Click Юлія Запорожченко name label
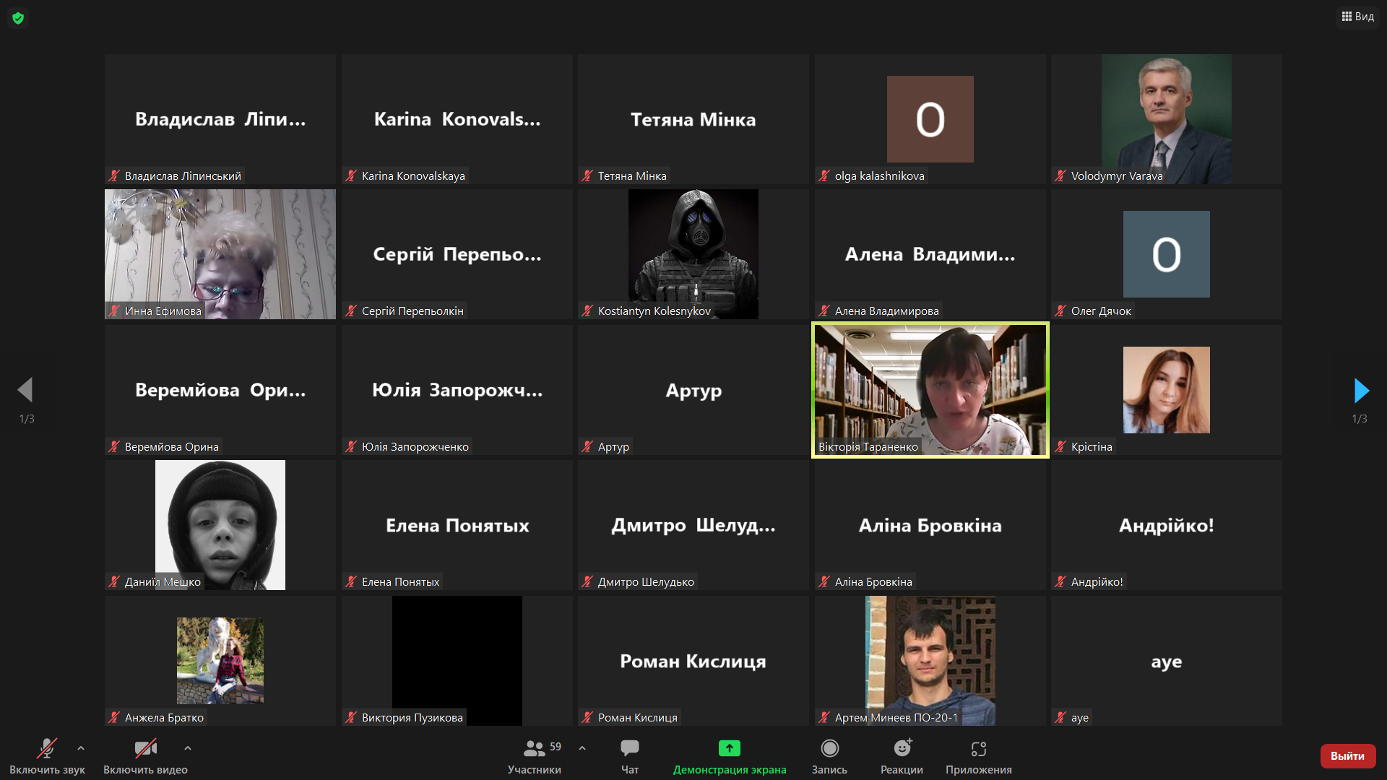The width and height of the screenshot is (1387, 780). point(415,446)
